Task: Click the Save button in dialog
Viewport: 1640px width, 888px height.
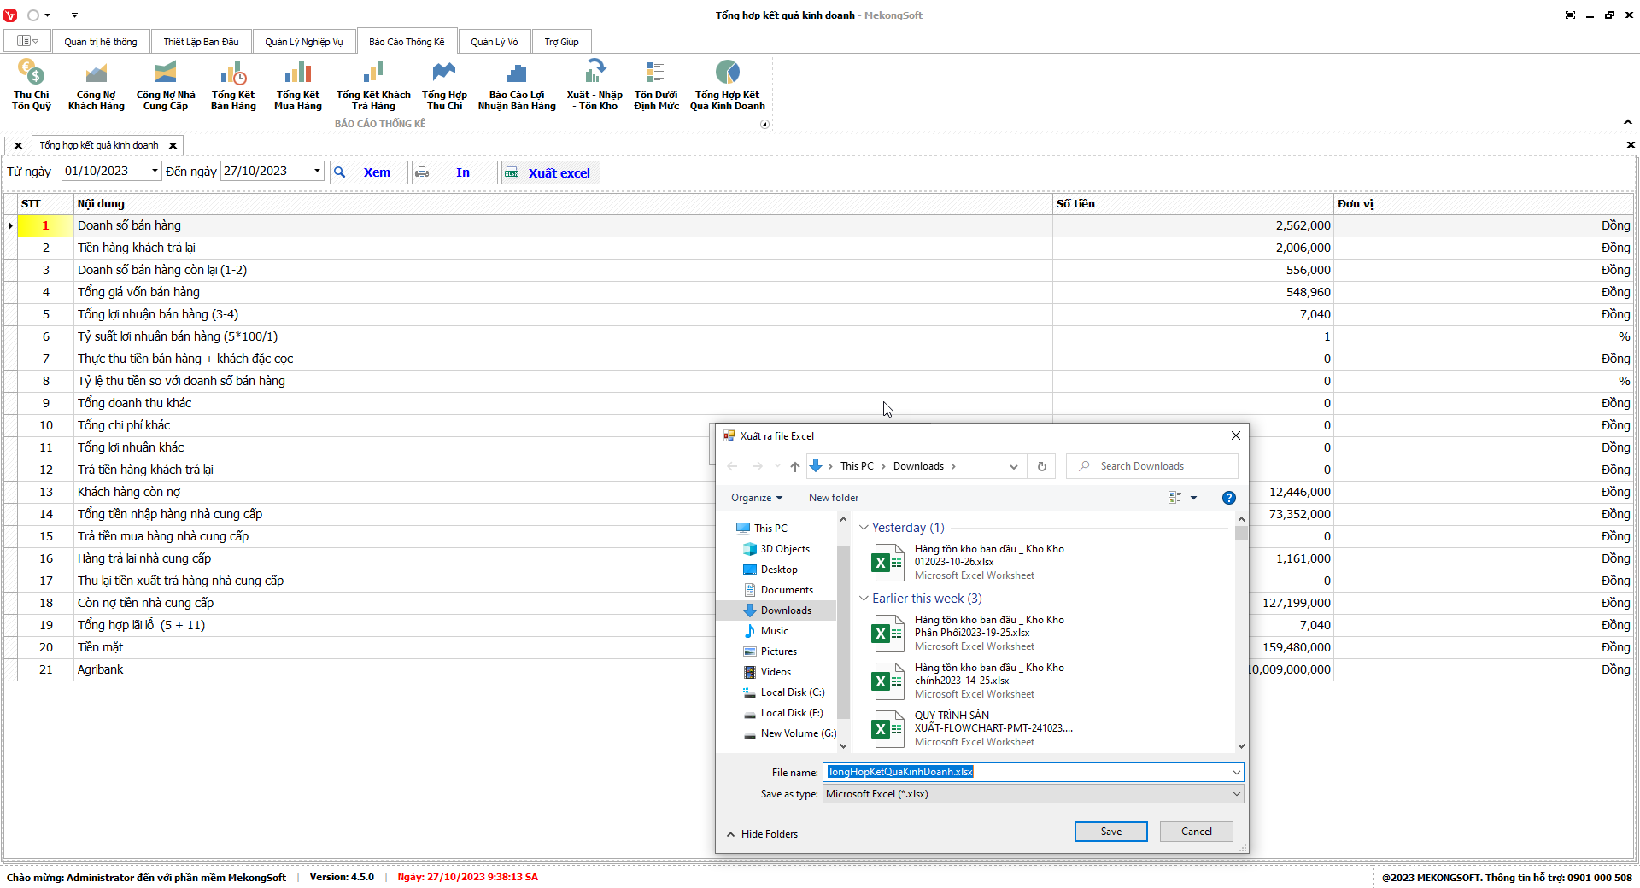Action: coord(1110,832)
